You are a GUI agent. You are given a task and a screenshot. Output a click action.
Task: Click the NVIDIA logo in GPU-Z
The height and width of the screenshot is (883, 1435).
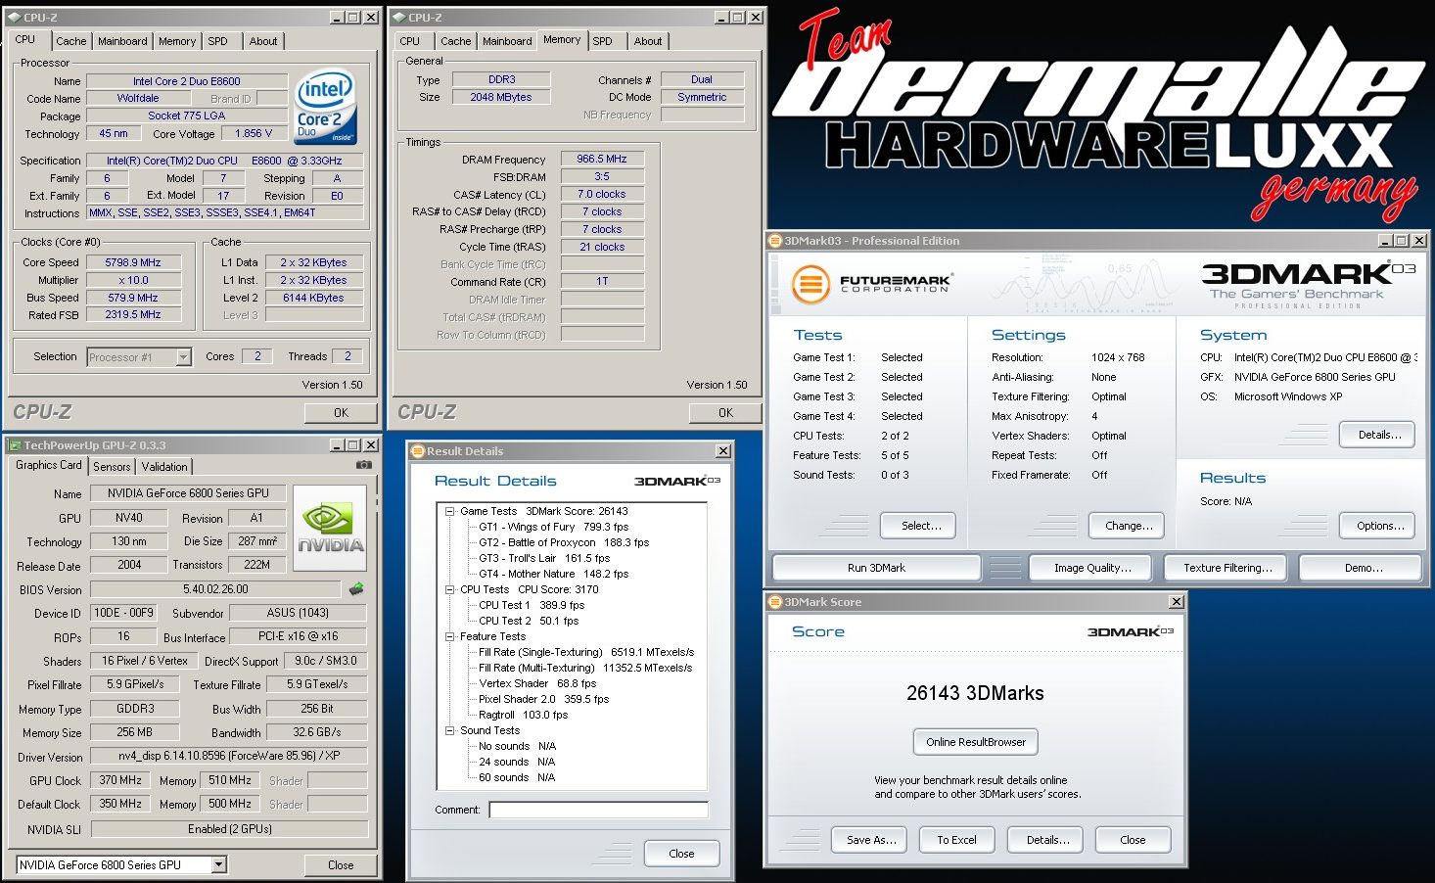click(330, 529)
